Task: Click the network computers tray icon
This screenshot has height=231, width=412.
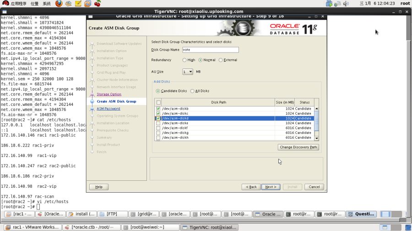Action: pos(329,3)
